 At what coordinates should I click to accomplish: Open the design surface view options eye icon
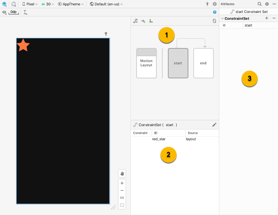(x=4, y=12)
